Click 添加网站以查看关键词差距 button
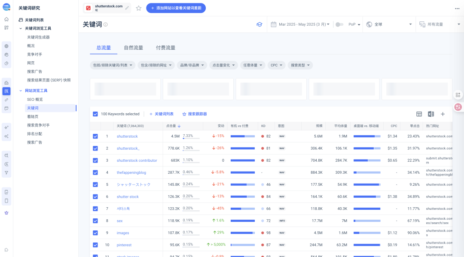This screenshot has height=257, width=464. pos(176,8)
